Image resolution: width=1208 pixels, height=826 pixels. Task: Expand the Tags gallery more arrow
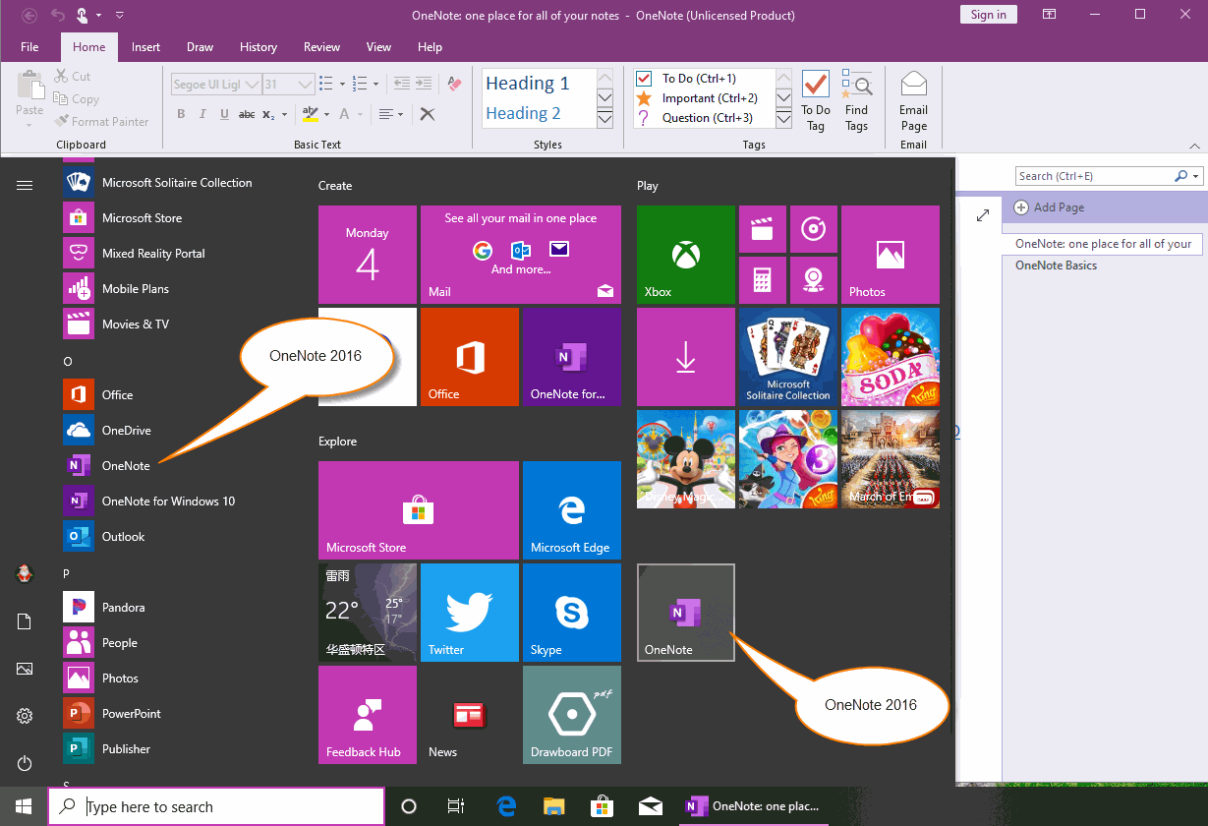pyautogui.click(x=783, y=119)
